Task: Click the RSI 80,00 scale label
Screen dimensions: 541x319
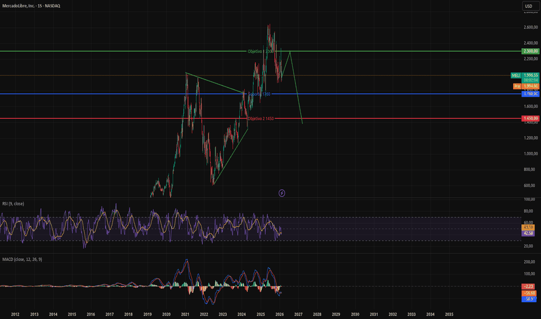Action: [x=529, y=211]
